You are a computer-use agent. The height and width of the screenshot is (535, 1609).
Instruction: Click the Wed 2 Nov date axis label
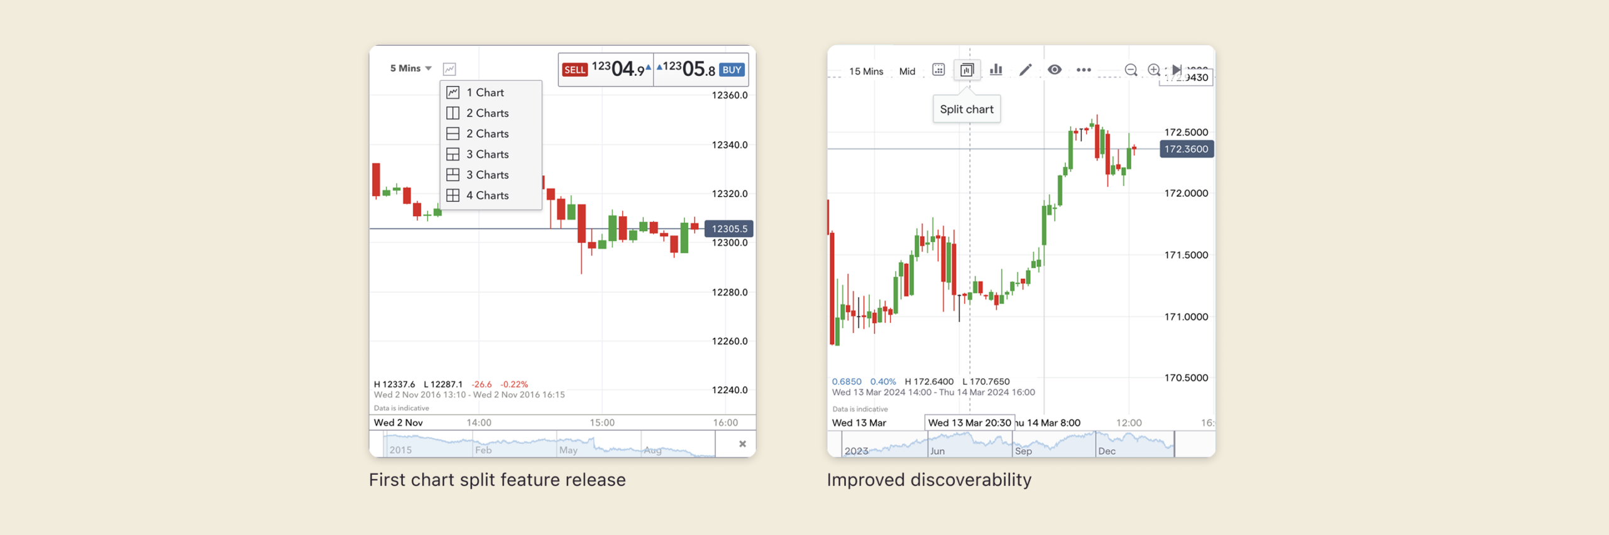[x=398, y=423]
